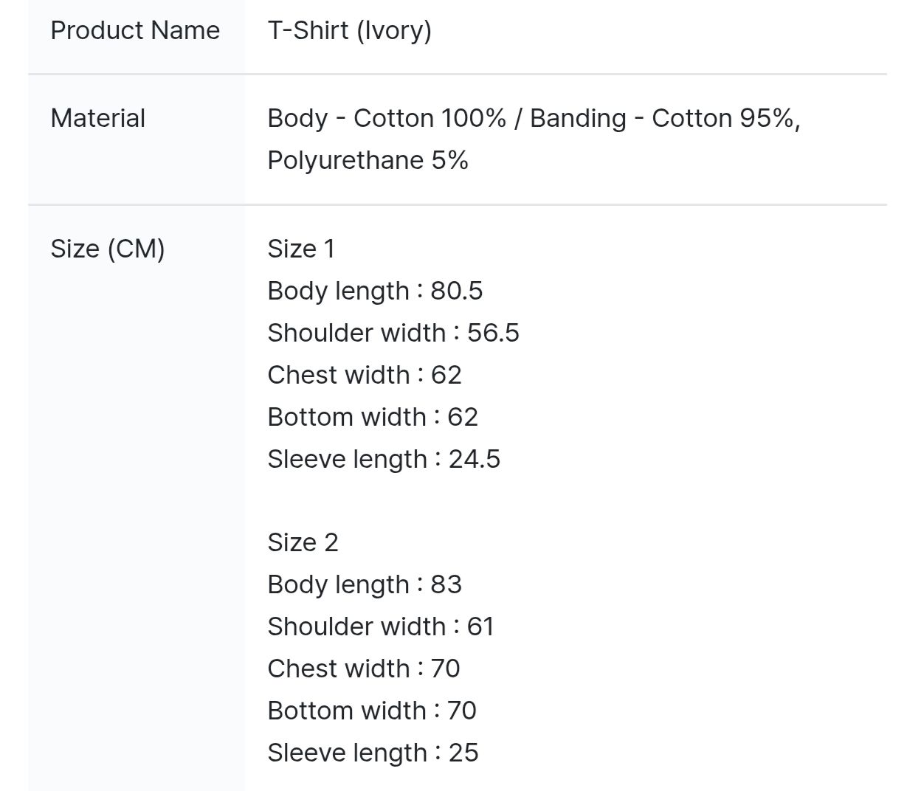Click the Sleeve length 25 line
921x791 pixels.
[x=373, y=753]
